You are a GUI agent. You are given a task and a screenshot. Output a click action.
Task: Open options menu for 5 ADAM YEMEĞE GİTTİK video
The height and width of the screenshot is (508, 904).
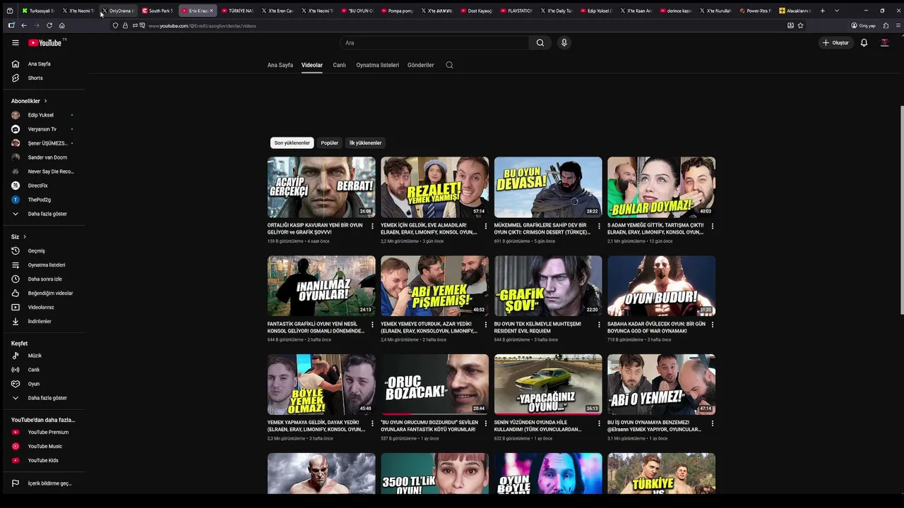pyautogui.click(x=712, y=226)
